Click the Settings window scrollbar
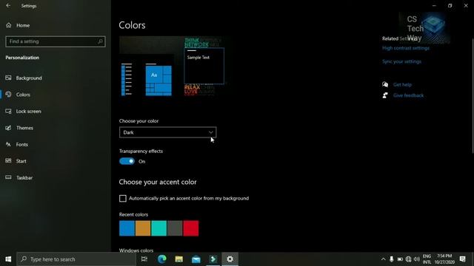The image size is (474, 266). point(473,96)
